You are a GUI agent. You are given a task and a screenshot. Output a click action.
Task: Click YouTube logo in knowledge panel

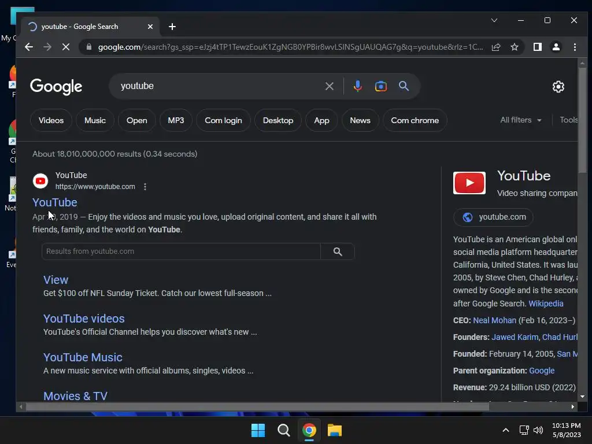click(x=469, y=183)
